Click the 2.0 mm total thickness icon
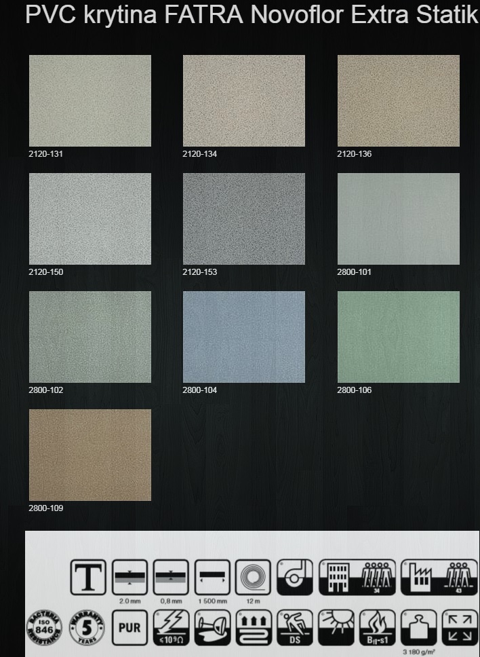 (129, 577)
